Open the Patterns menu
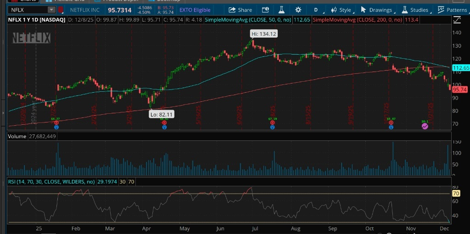This screenshot has width=470, height=234. pyautogui.click(x=452, y=10)
